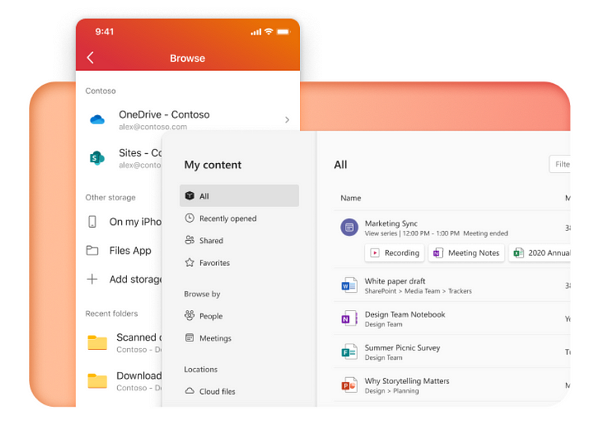Viewport: 609px width, 426px height.
Task: Tap the 9:41 clock on phone
Action: coord(104,31)
